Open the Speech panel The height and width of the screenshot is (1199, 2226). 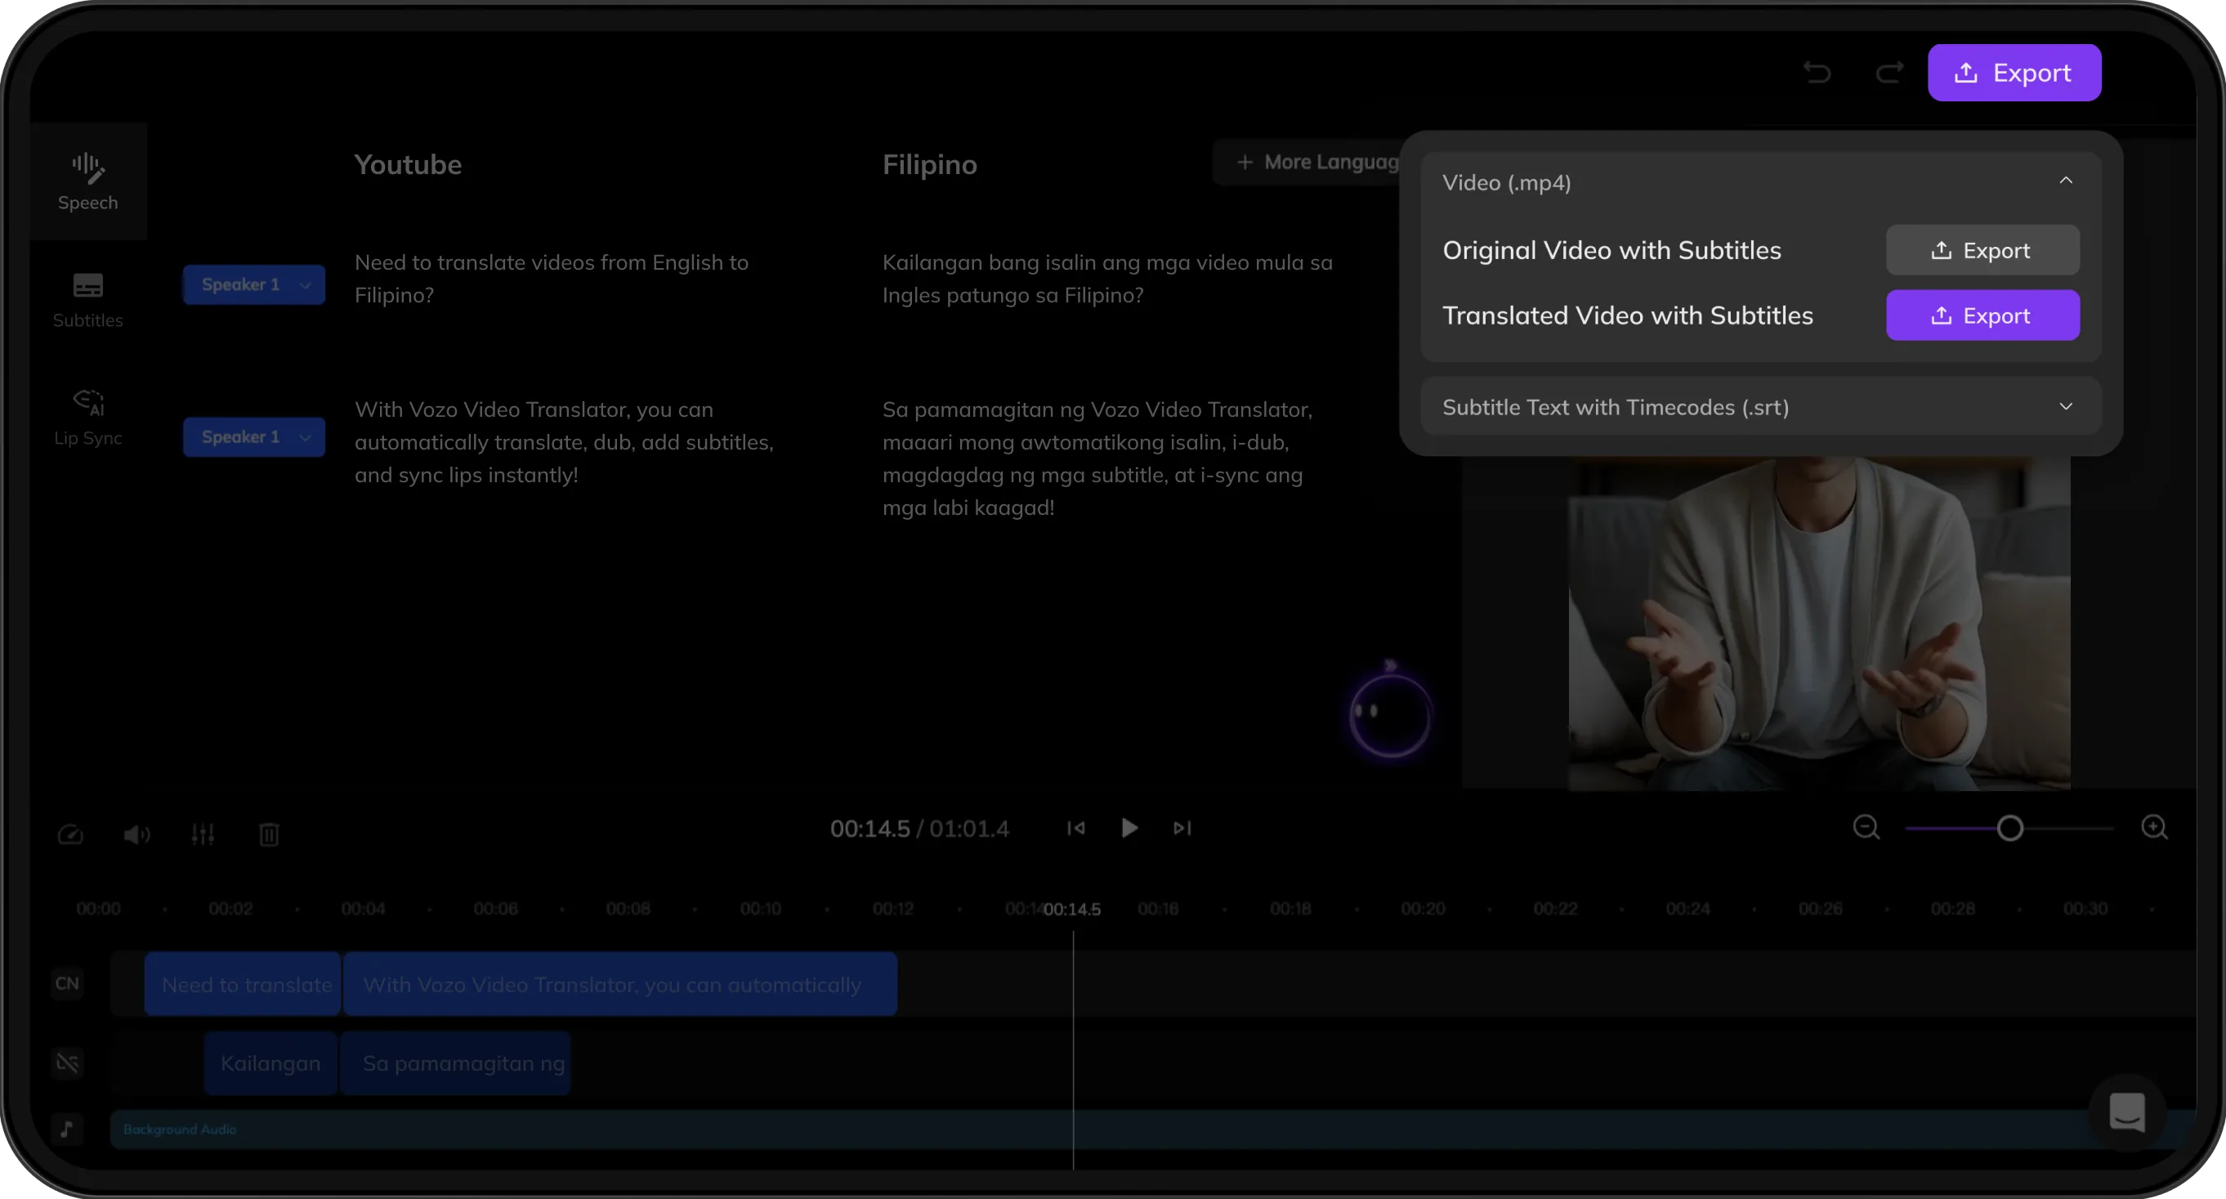pos(87,181)
